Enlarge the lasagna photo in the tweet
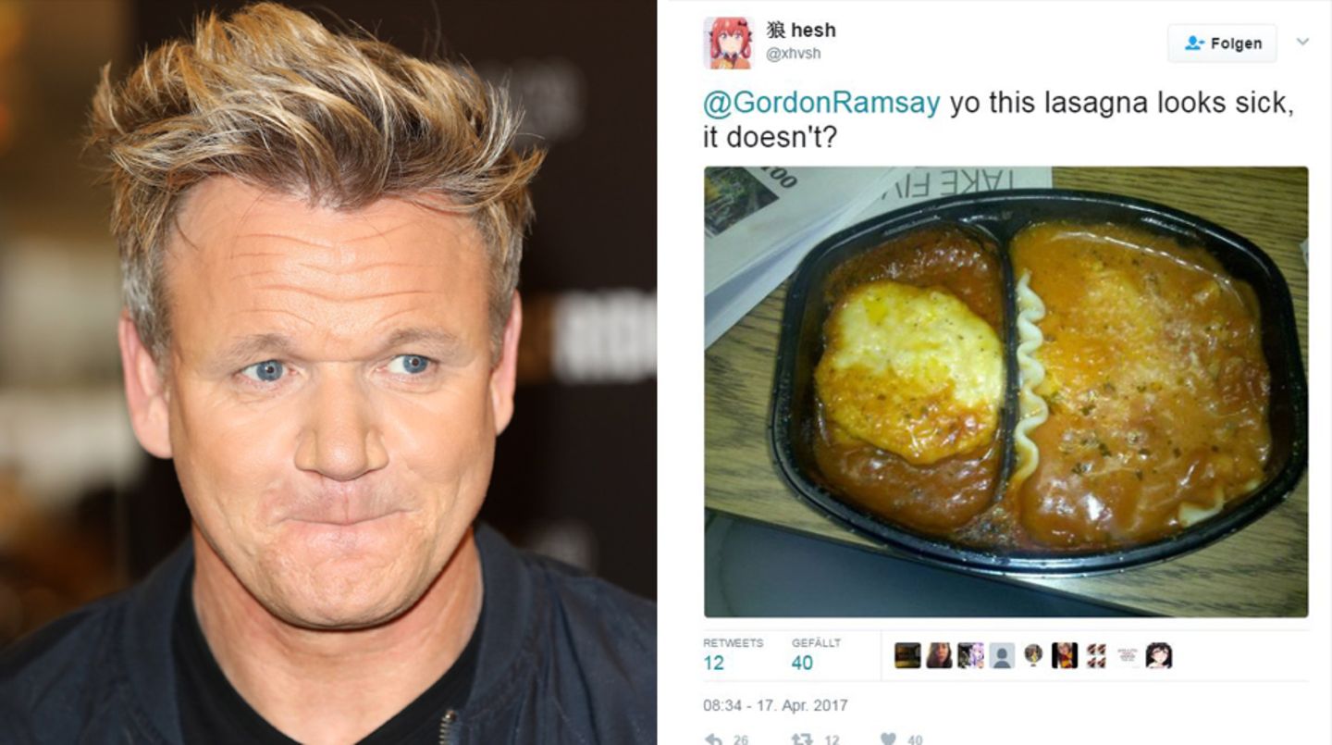The width and height of the screenshot is (1332, 745). tap(1005, 391)
